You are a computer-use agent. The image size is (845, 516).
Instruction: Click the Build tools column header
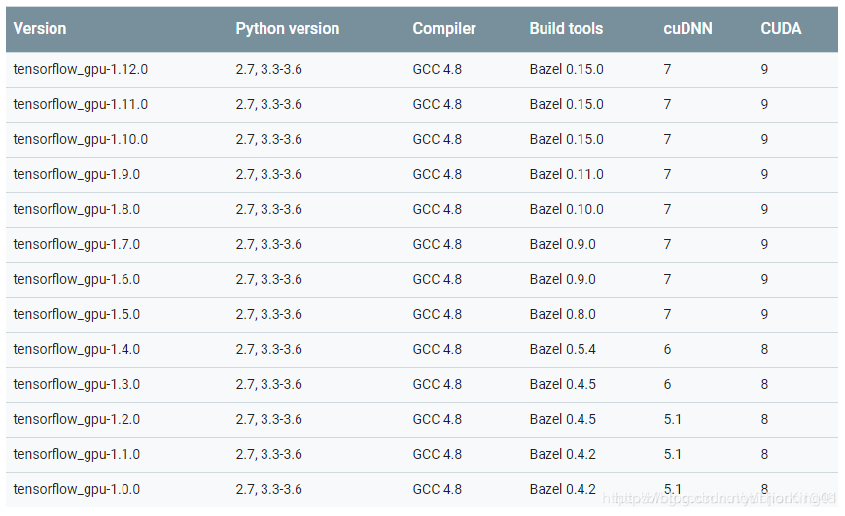pos(566,28)
